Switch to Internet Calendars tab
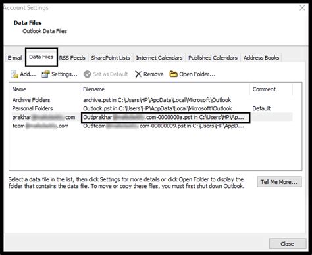This screenshot has width=312, height=255. coord(159,58)
